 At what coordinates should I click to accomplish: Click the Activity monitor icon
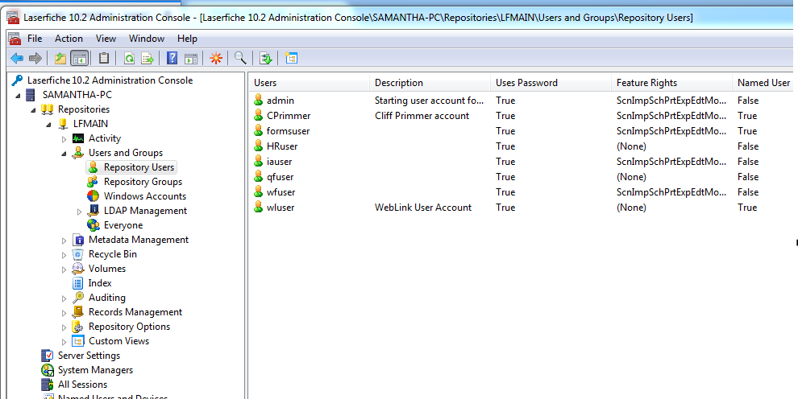[x=78, y=138]
